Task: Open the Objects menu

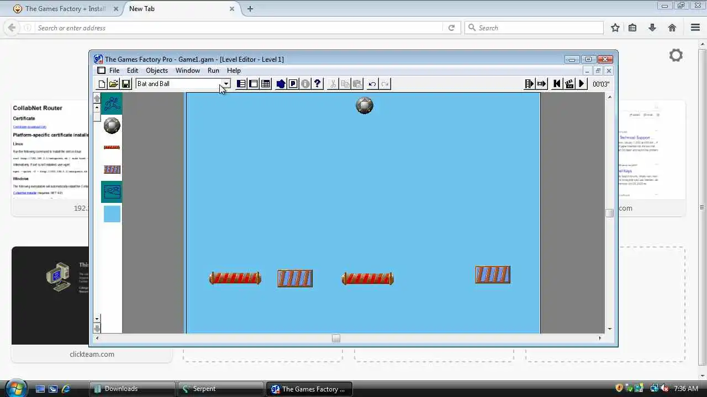Action: tap(157, 71)
